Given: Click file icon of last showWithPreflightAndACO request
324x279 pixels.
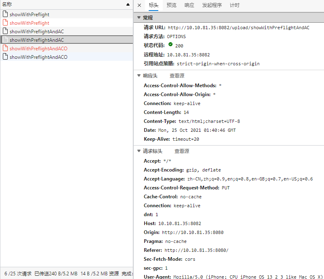Looking at the screenshot, I should click(5, 57).
